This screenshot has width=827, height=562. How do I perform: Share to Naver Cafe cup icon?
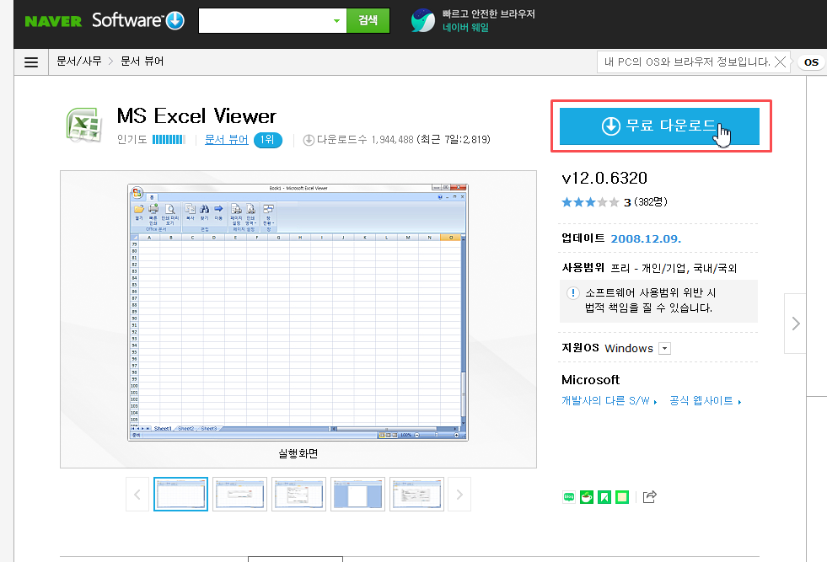(587, 496)
